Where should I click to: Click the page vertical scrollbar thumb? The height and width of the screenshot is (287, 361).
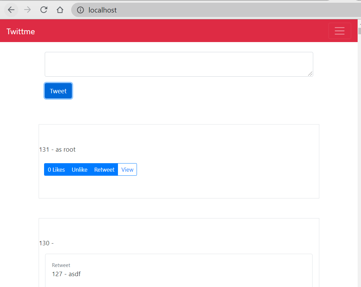pos(359,31)
